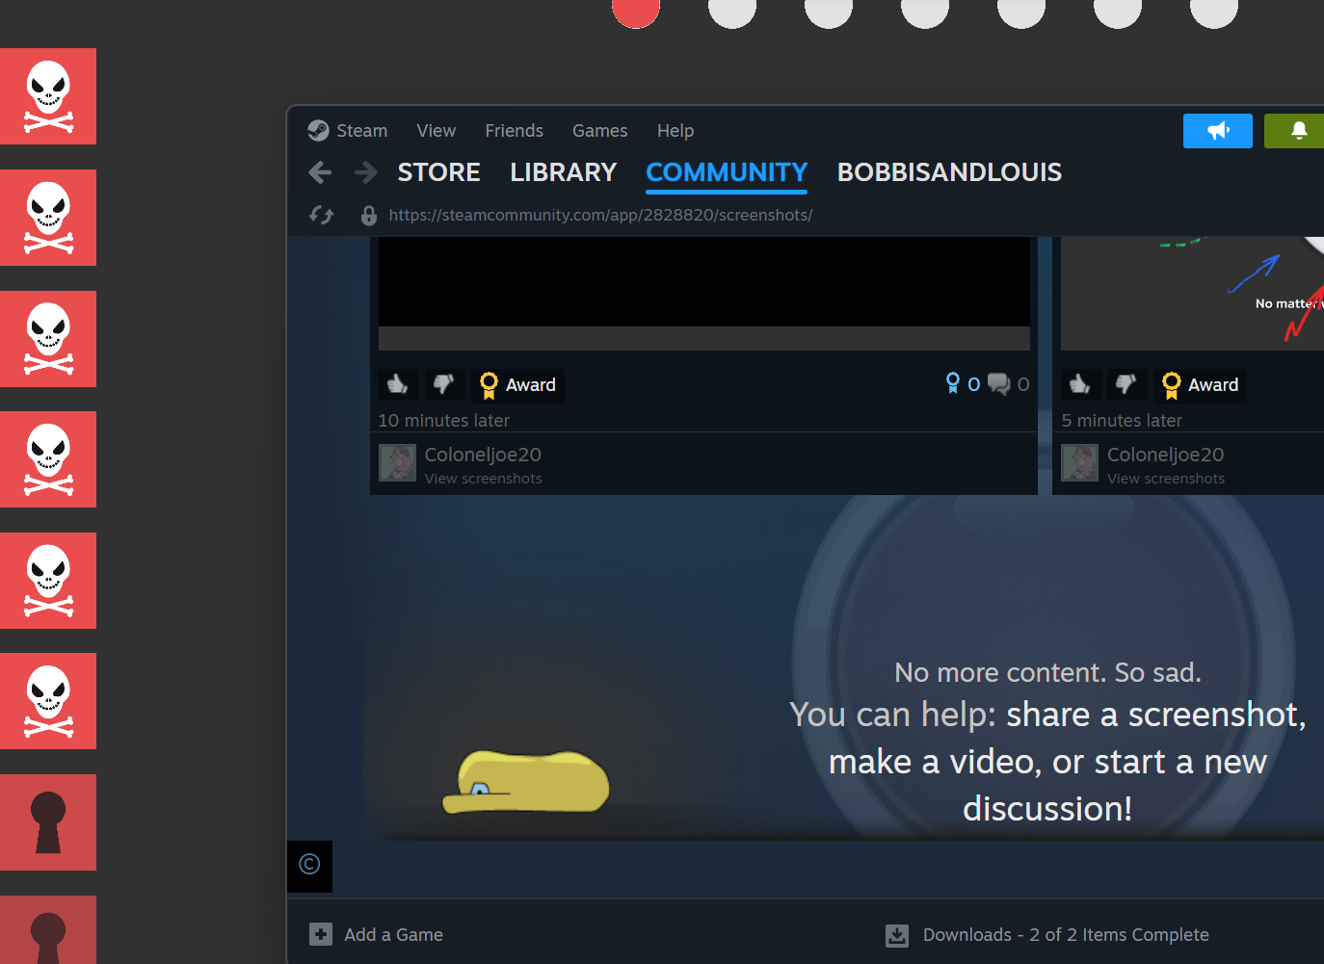Open avatar of "5 minutes later" uploader
The width and height of the screenshot is (1324, 964).
click(x=1079, y=463)
